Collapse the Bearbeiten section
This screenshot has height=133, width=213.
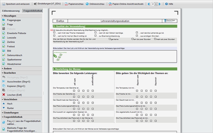point(22,73)
